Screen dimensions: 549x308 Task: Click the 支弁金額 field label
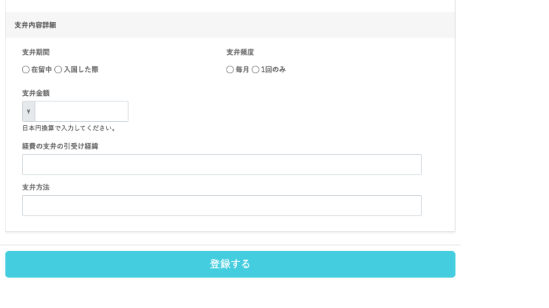point(36,93)
